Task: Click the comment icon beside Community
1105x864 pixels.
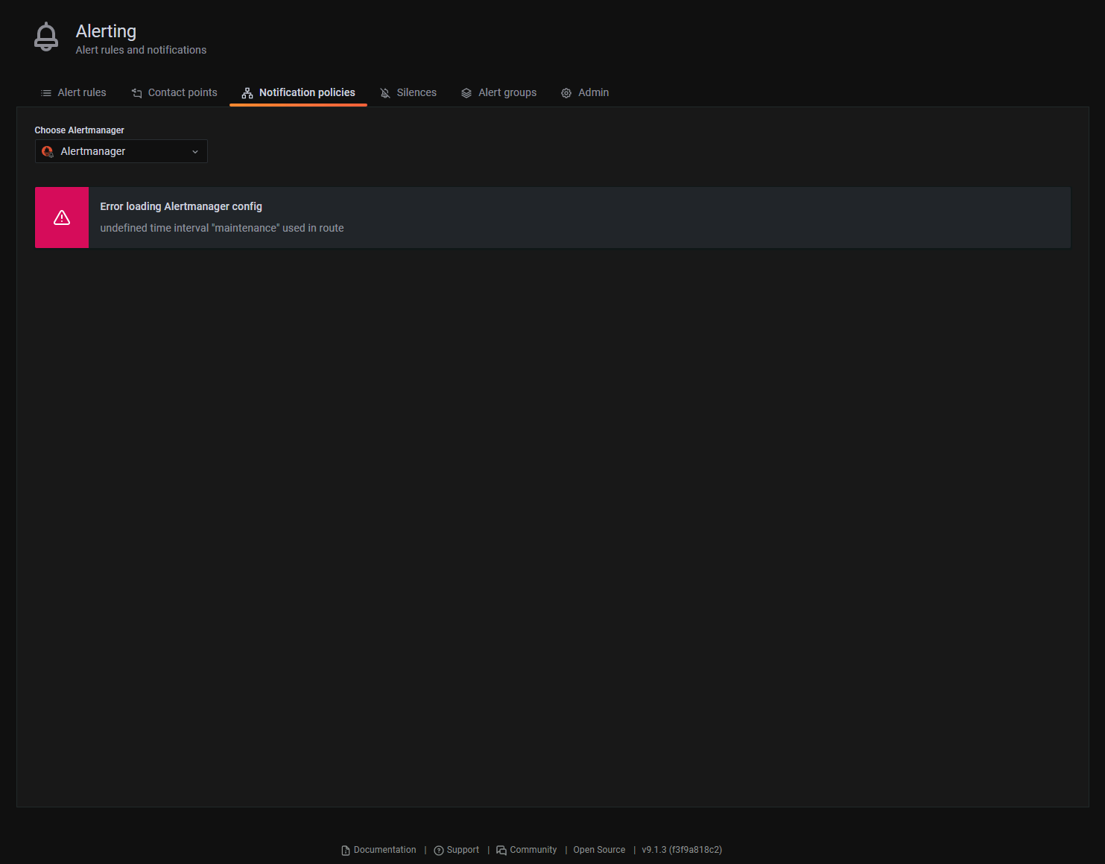Action: click(x=500, y=850)
